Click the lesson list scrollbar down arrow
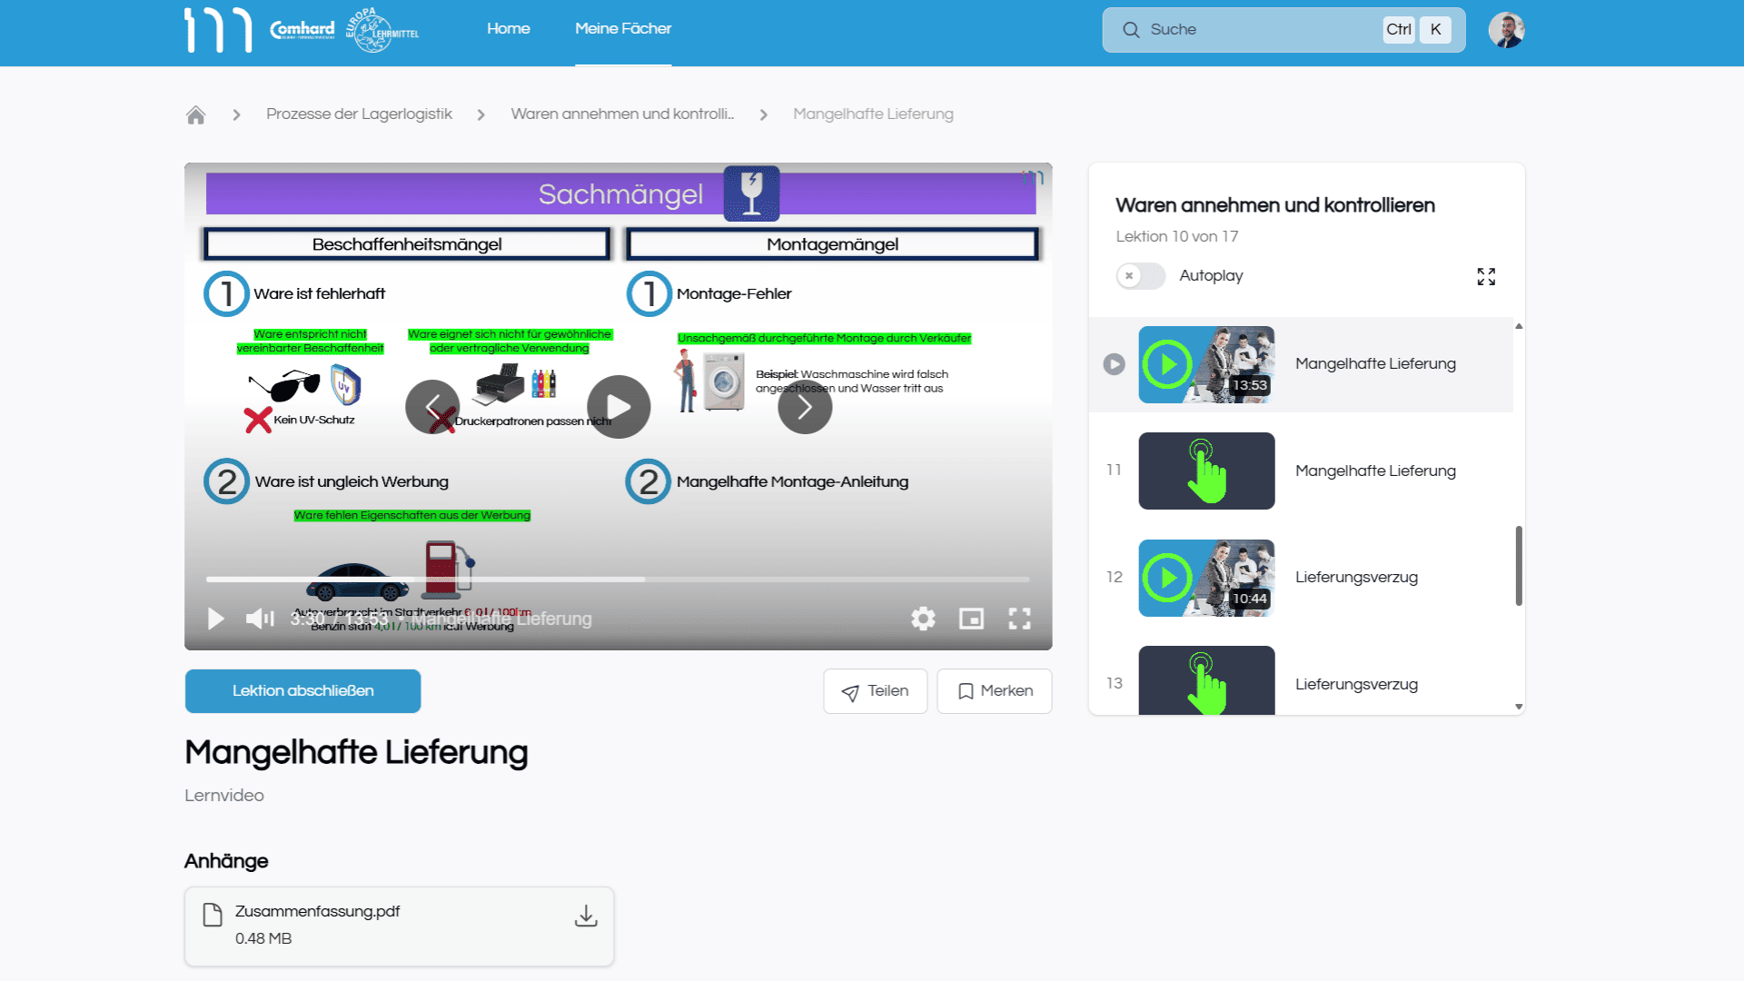 (1519, 707)
